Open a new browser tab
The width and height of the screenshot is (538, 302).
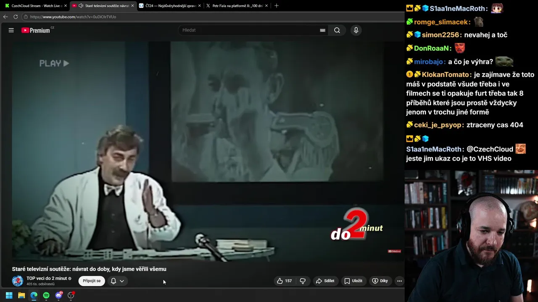click(276, 6)
